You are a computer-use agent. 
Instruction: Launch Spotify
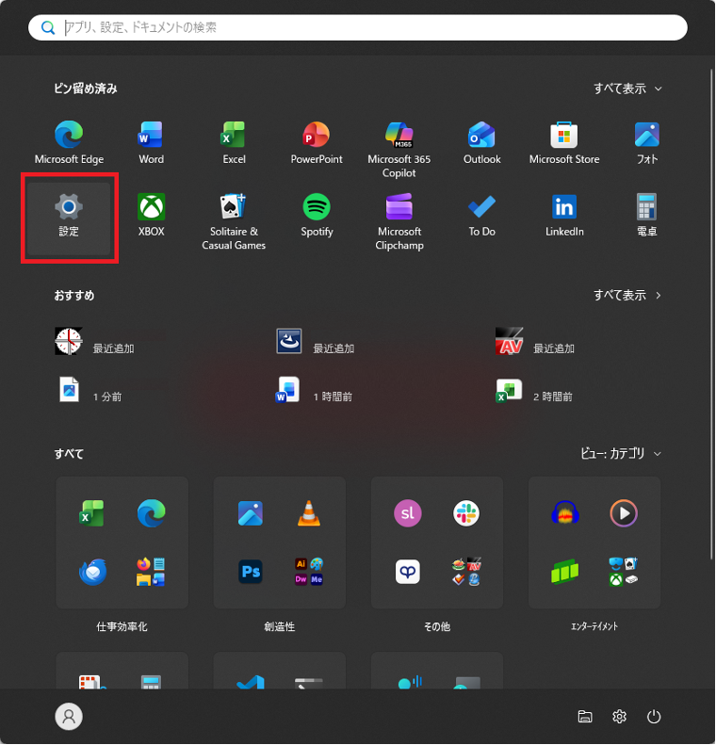317,215
